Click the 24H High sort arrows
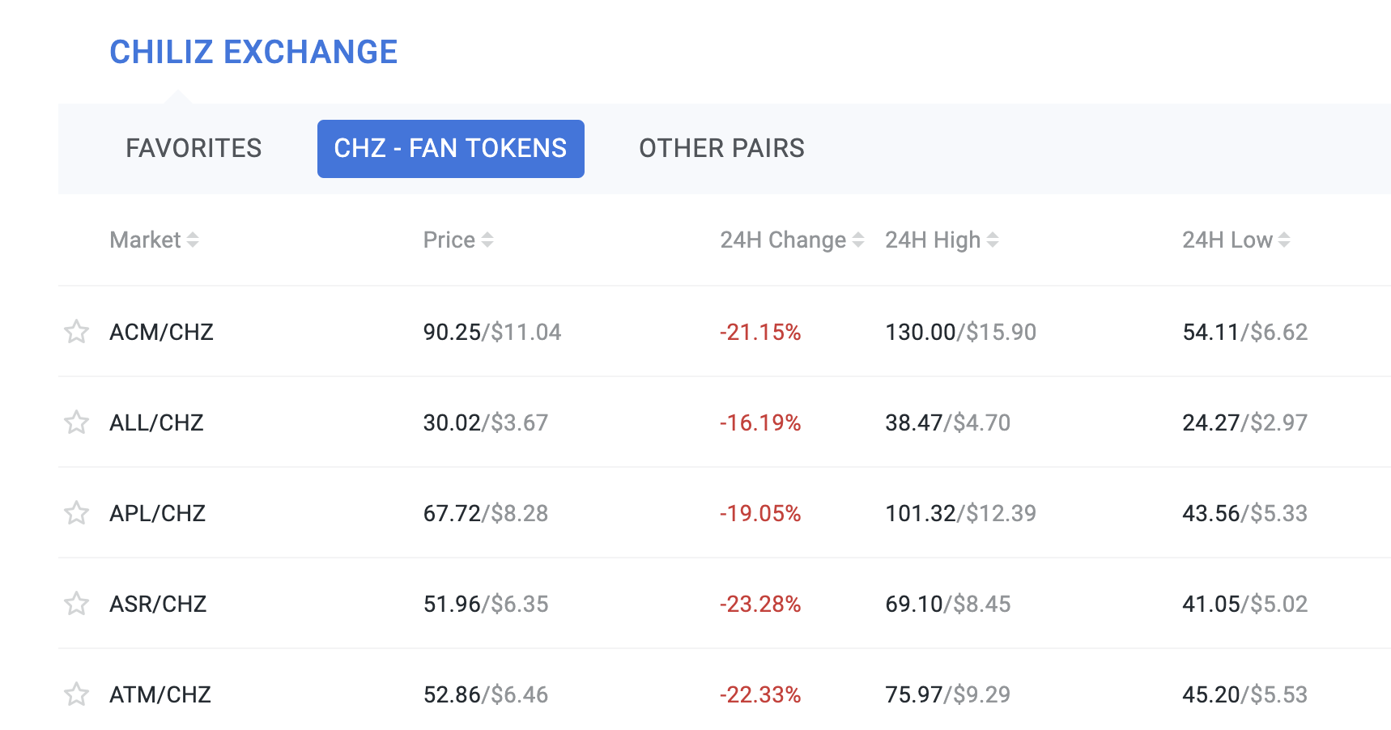Screen dimensions: 1391x730 pyautogui.click(x=993, y=240)
